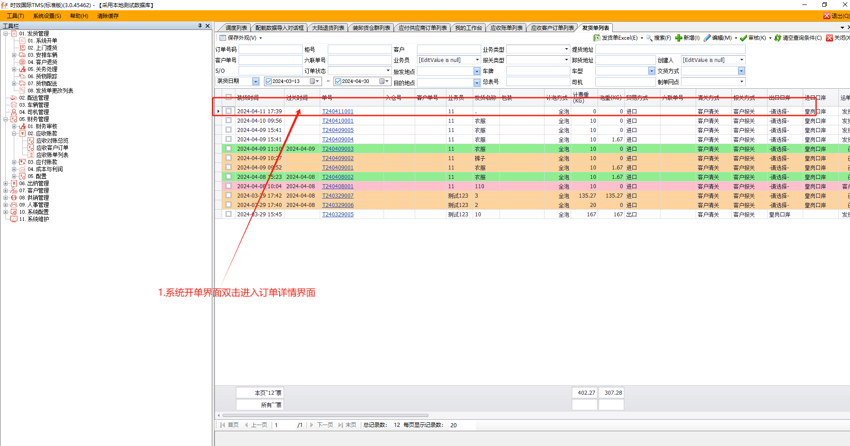Click the horizontal scrollbar under the grid
Screen dimensions: 850x446
click(x=326, y=415)
